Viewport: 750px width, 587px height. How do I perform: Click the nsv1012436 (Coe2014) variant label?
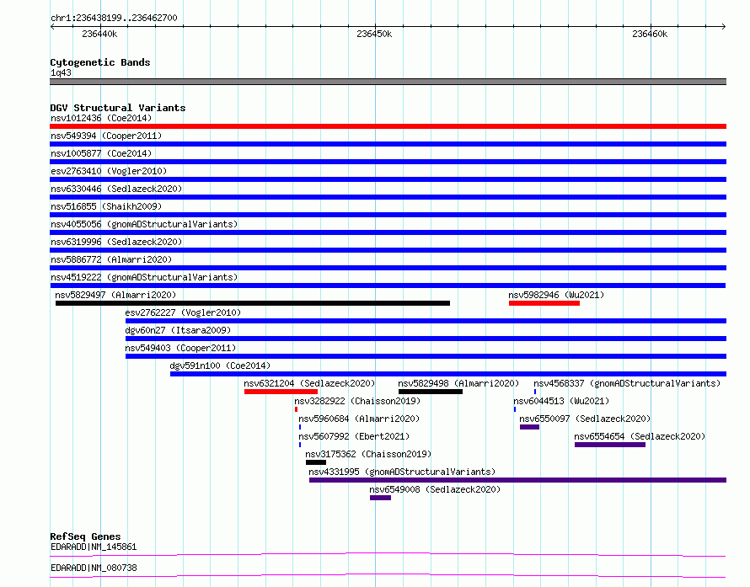[x=101, y=118]
